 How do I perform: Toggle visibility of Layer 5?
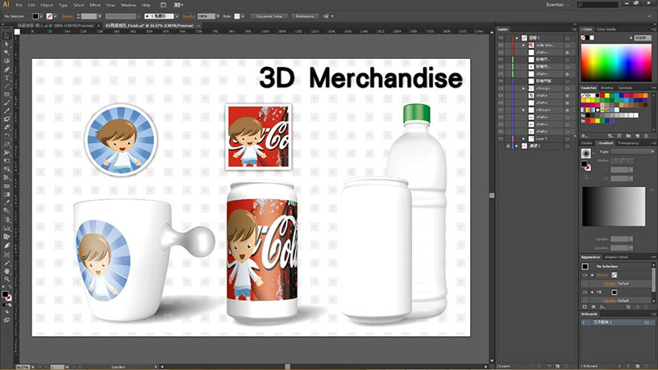[501, 138]
